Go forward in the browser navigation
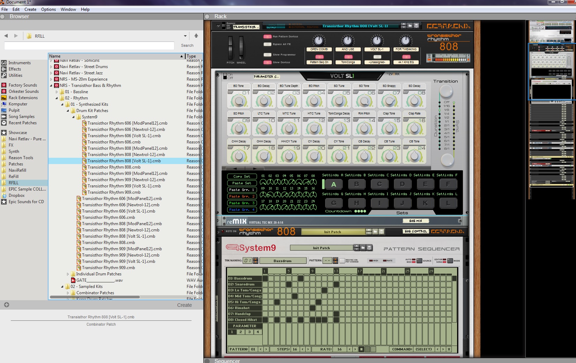The width and height of the screenshot is (576, 363). coord(16,36)
